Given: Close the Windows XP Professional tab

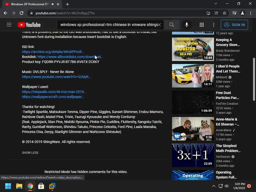Looking at the screenshot, I should pyautogui.click(x=58, y=4).
